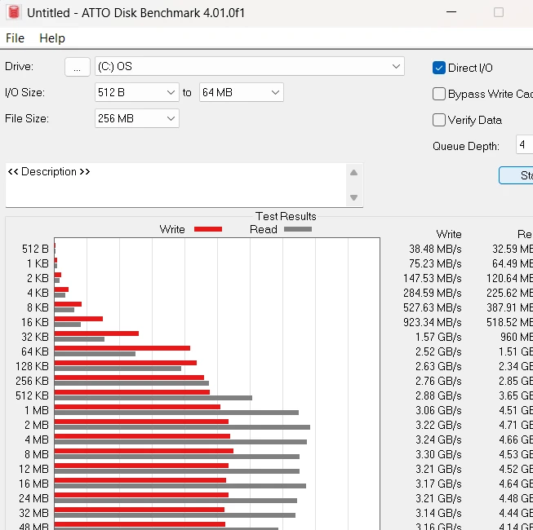Viewport: 533px width, 530px height.
Task: Expand the 256 MB File Size dropdown
Action: click(x=171, y=118)
